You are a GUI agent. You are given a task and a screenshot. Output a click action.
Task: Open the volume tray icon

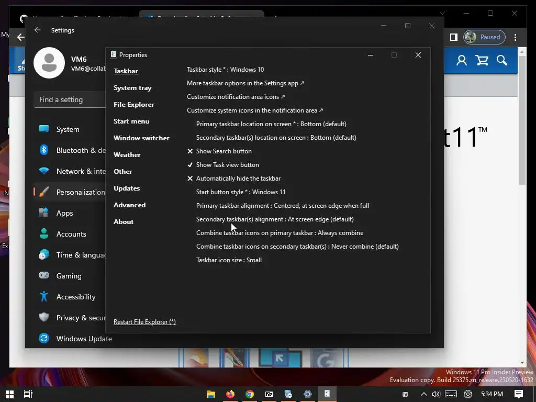click(x=436, y=394)
